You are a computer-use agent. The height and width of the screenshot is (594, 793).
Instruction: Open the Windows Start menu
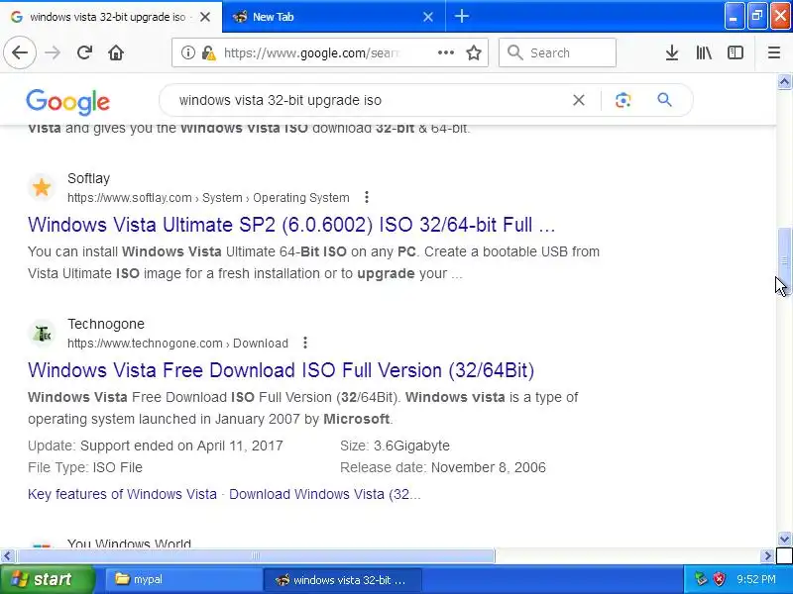[47, 579]
